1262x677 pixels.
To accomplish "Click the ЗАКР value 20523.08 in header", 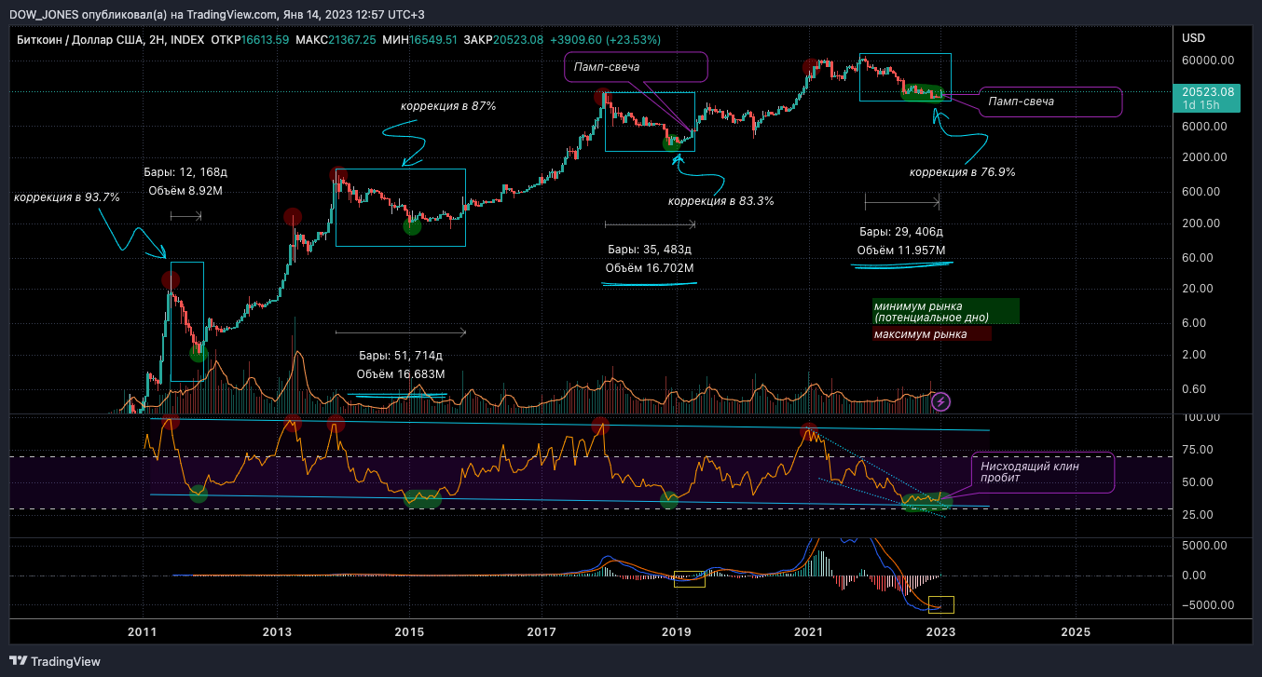I will (x=517, y=39).
